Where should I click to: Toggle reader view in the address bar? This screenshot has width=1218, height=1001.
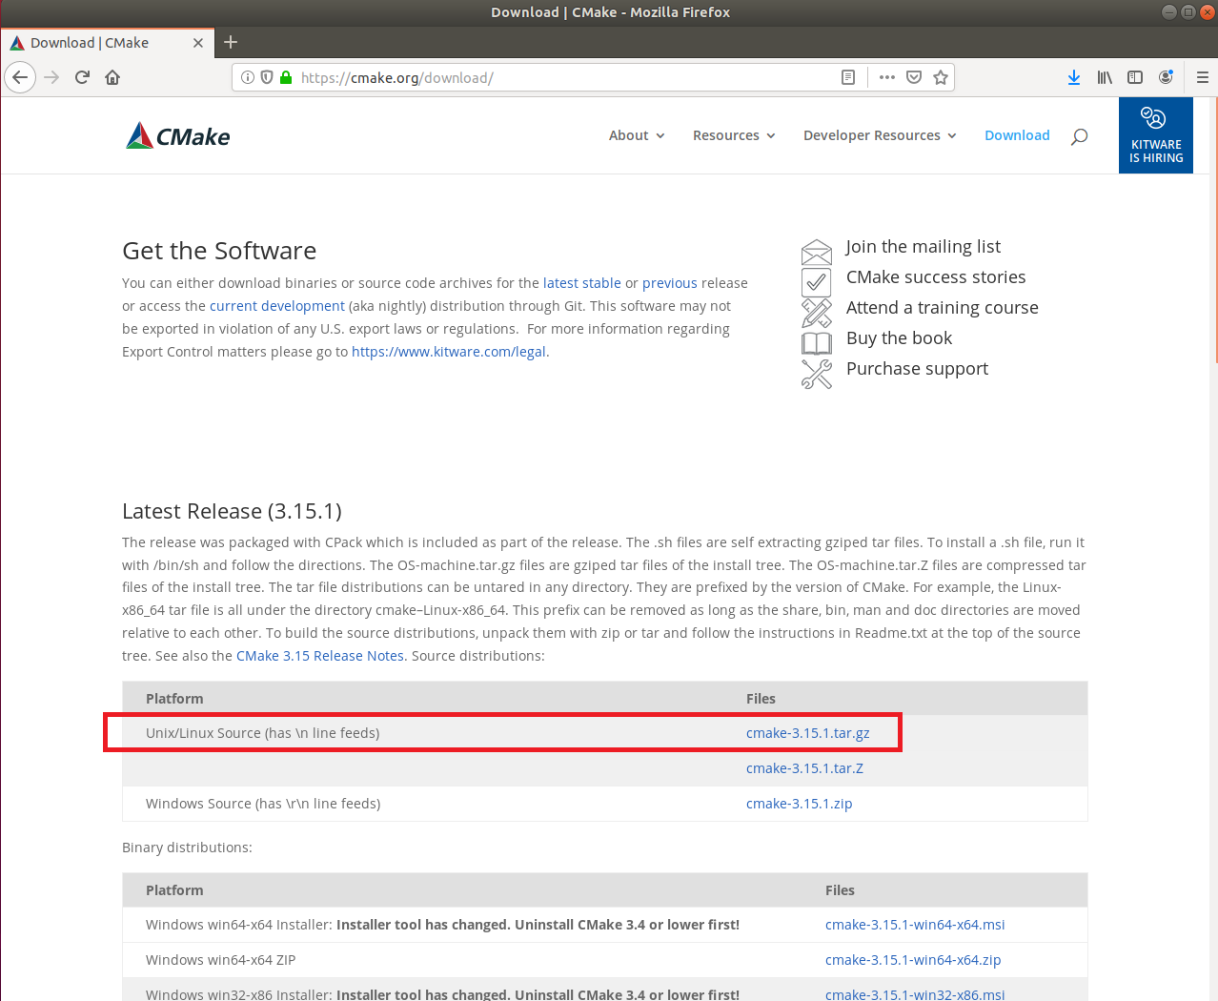point(848,77)
